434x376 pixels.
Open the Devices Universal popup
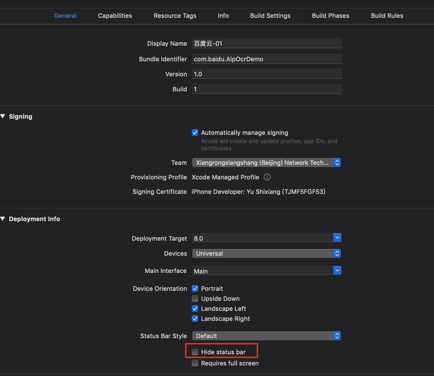click(267, 253)
